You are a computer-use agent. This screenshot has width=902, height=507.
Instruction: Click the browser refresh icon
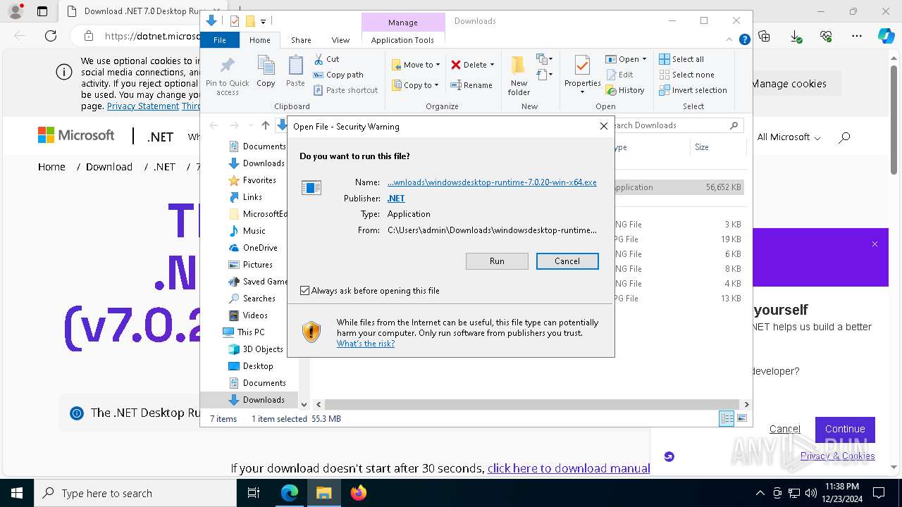(x=51, y=36)
